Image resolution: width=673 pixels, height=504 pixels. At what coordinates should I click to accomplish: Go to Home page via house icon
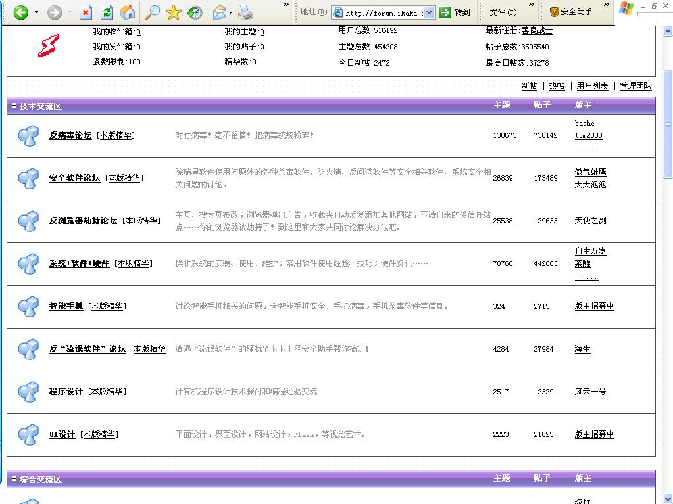click(x=128, y=12)
